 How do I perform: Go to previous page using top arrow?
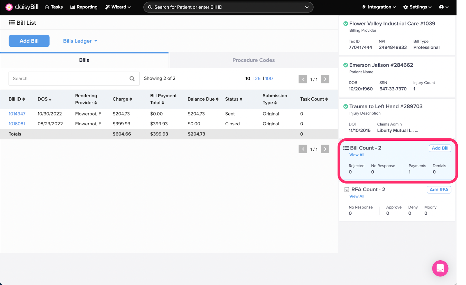(303, 79)
